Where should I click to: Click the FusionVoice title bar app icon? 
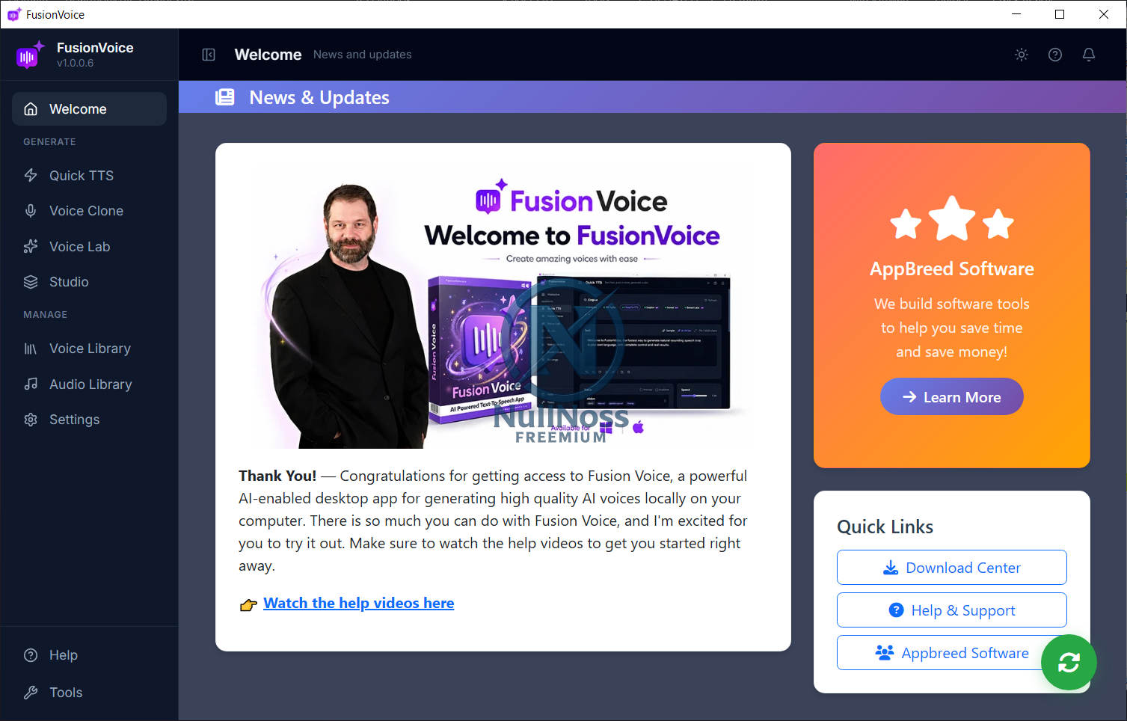[x=13, y=14]
